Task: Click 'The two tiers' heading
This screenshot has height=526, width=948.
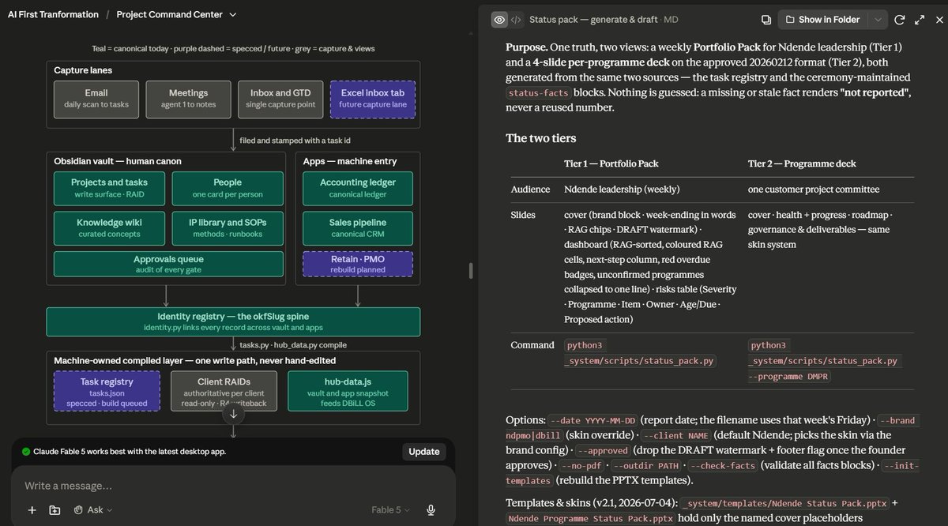Action: (x=541, y=138)
